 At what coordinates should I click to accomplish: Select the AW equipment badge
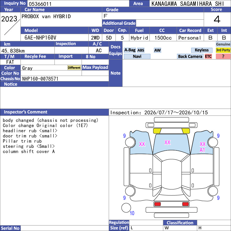[x=157, y=50]
